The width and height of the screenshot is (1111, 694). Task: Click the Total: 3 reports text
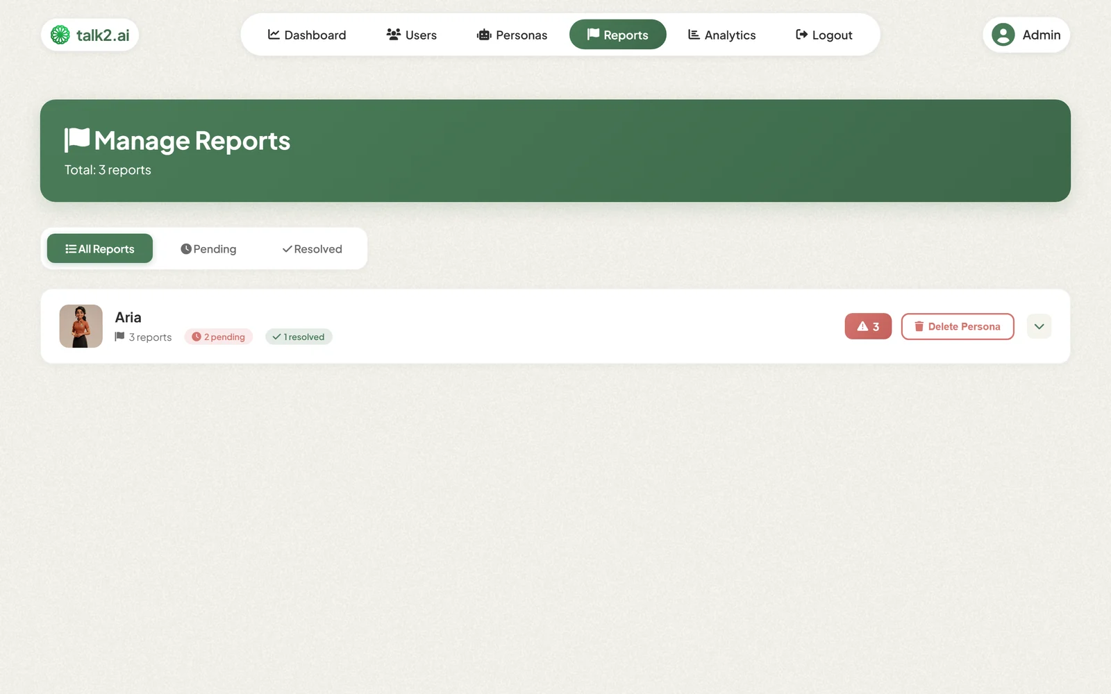click(x=108, y=170)
